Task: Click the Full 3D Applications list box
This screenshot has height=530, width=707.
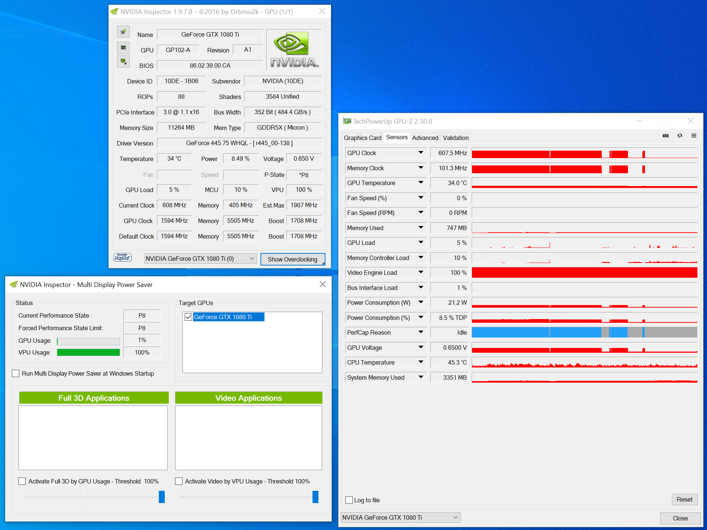Action: (x=93, y=438)
